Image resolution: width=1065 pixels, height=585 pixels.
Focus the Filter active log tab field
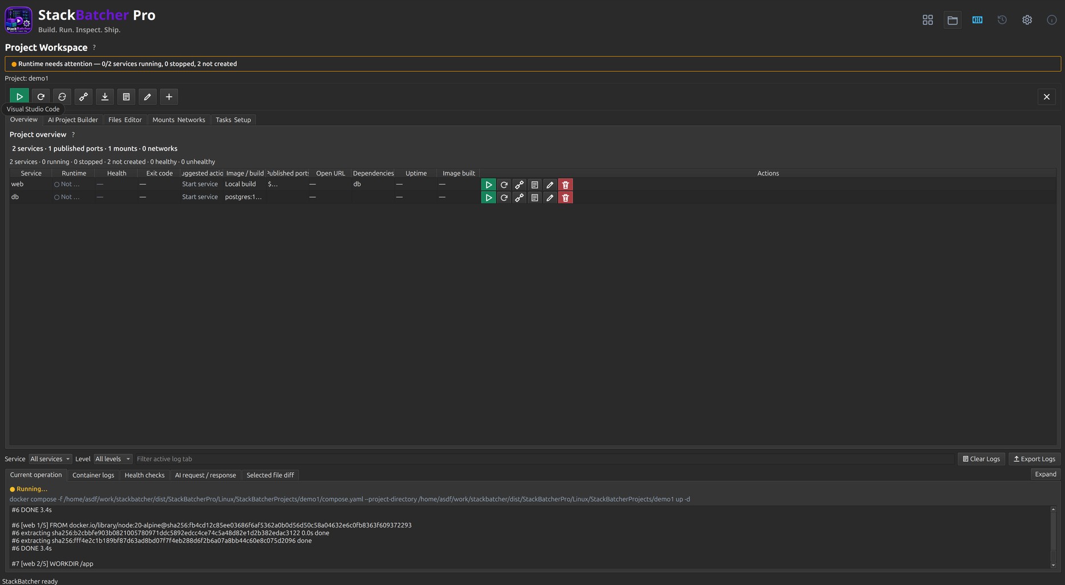coord(545,459)
